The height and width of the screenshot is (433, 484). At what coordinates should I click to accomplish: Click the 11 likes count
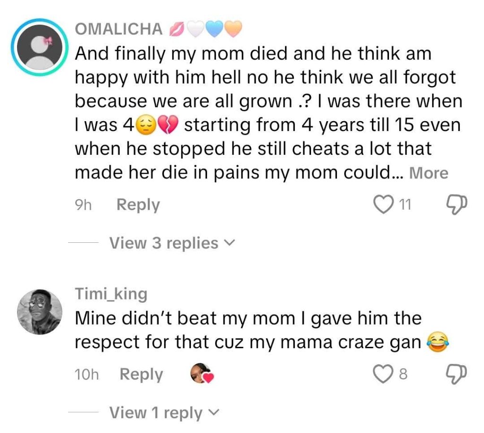tap(405, 204)
